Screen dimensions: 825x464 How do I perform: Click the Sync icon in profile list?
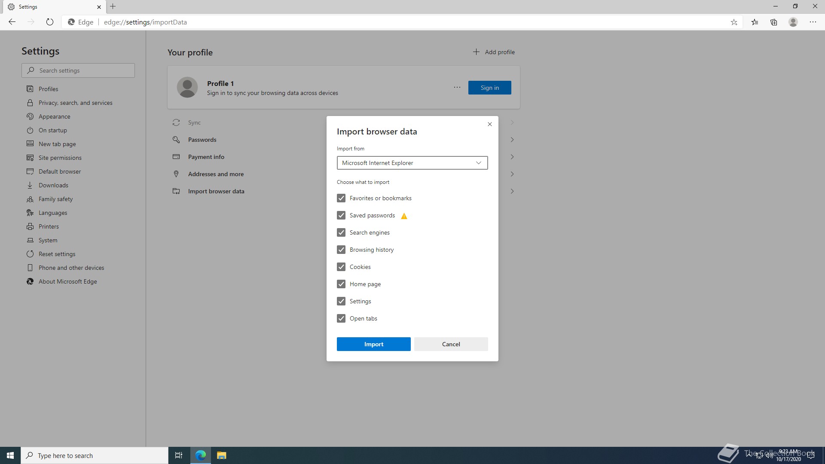[x=176, y=122]
